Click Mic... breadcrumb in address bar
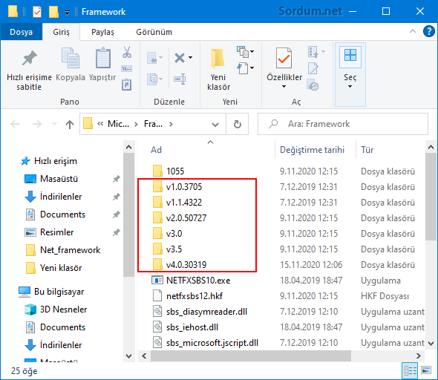 (119, 124)
